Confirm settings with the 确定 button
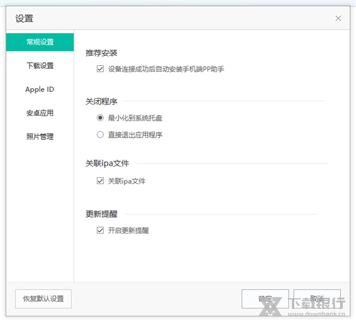Image resolution: width=356 pixels, height=322 pixels. tap(265, 299)
